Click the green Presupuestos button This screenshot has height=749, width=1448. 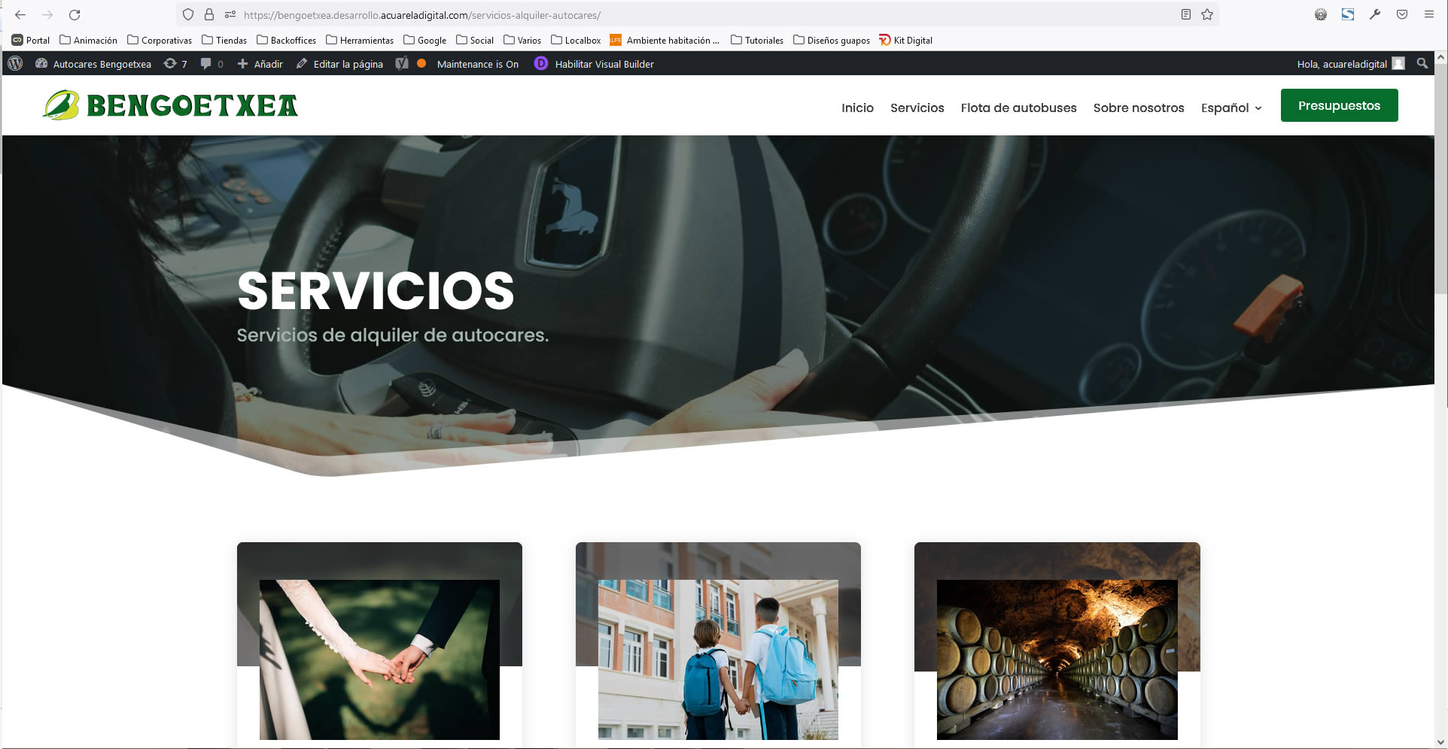[x=1339, y=105]
